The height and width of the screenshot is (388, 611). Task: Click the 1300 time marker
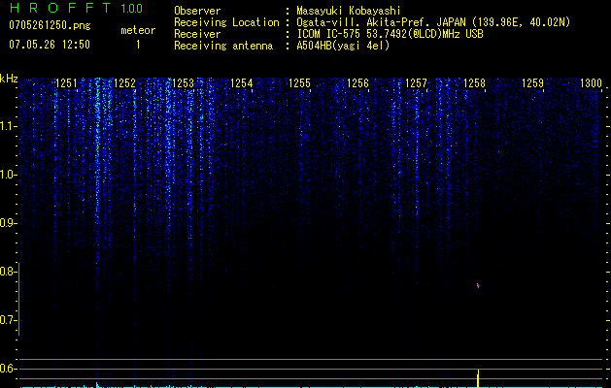click(x=591, y=83)
